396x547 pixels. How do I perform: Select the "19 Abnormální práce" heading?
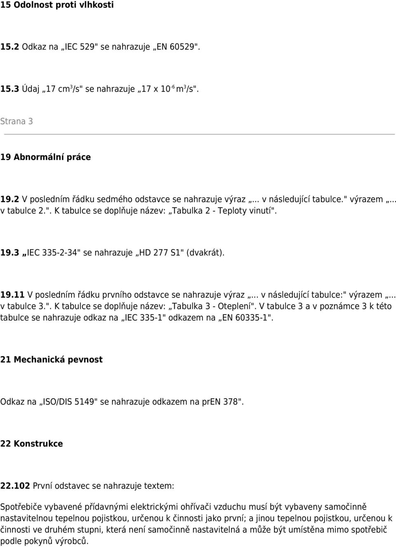pos(45,157)
